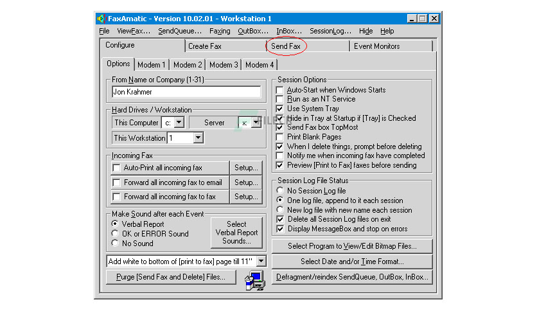The image size is (537, 311).
Task: Select the Modem 1 sub-tab
Action: pyautogui.click(x=152, y=65)
